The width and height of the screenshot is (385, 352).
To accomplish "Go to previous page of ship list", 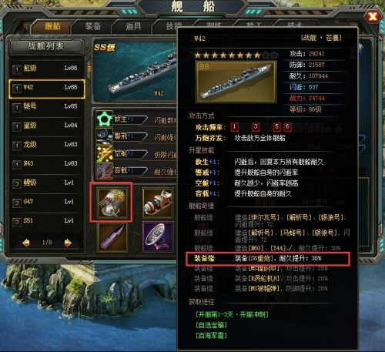I will [26, 243].
